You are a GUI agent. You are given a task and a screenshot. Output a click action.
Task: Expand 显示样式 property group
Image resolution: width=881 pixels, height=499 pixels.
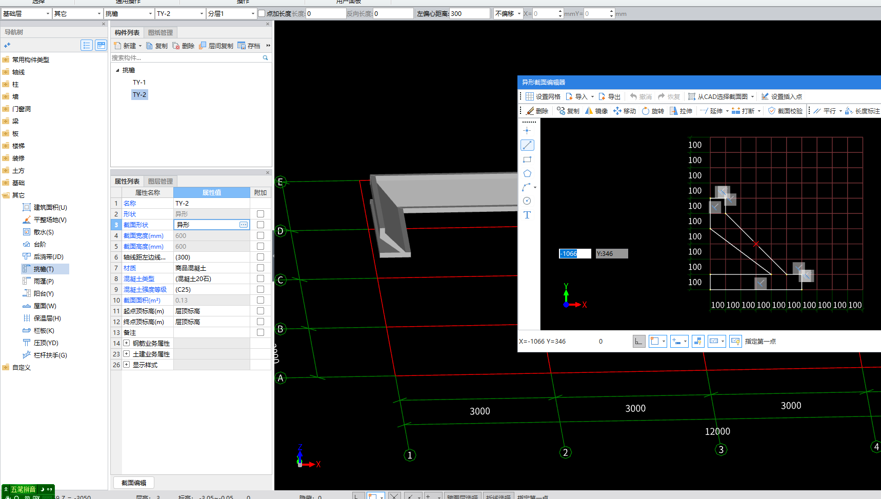coord(126,365)
